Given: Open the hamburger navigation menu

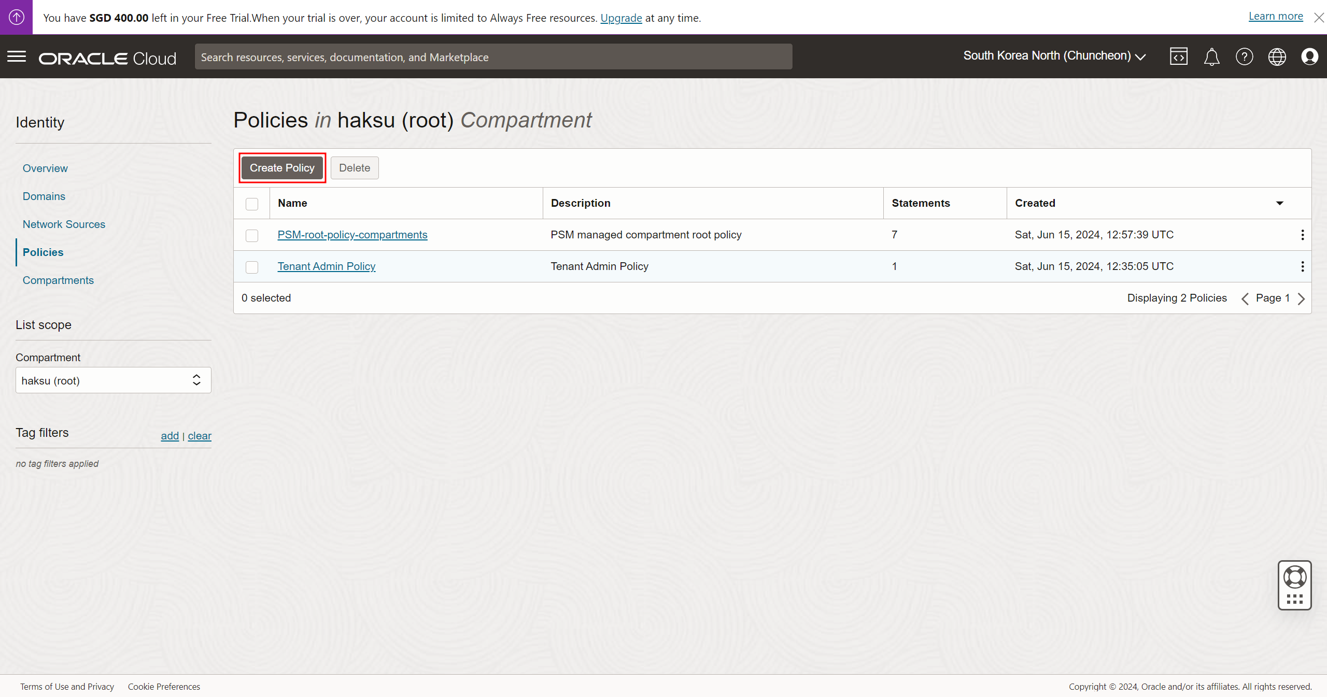Looking at the screenshot, I should [17, 56].
